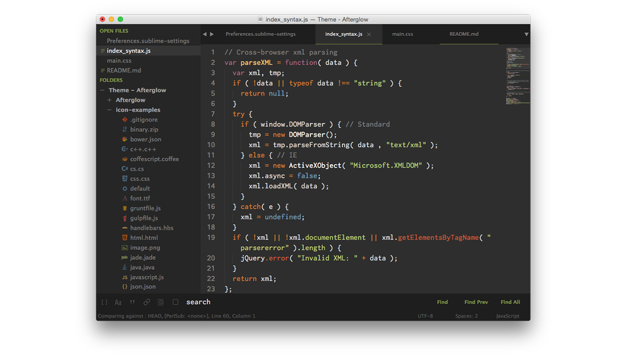Click the binary.zip file icon
Image resolution: width=626 pixels, height=354 pixels.
pos(125,130)
